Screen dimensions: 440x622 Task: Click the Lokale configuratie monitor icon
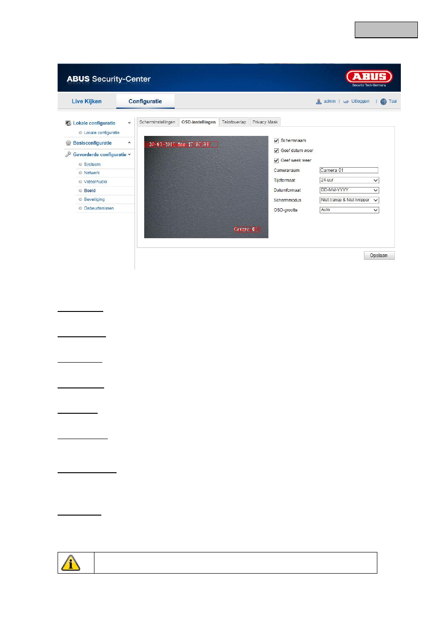[68, 123]
